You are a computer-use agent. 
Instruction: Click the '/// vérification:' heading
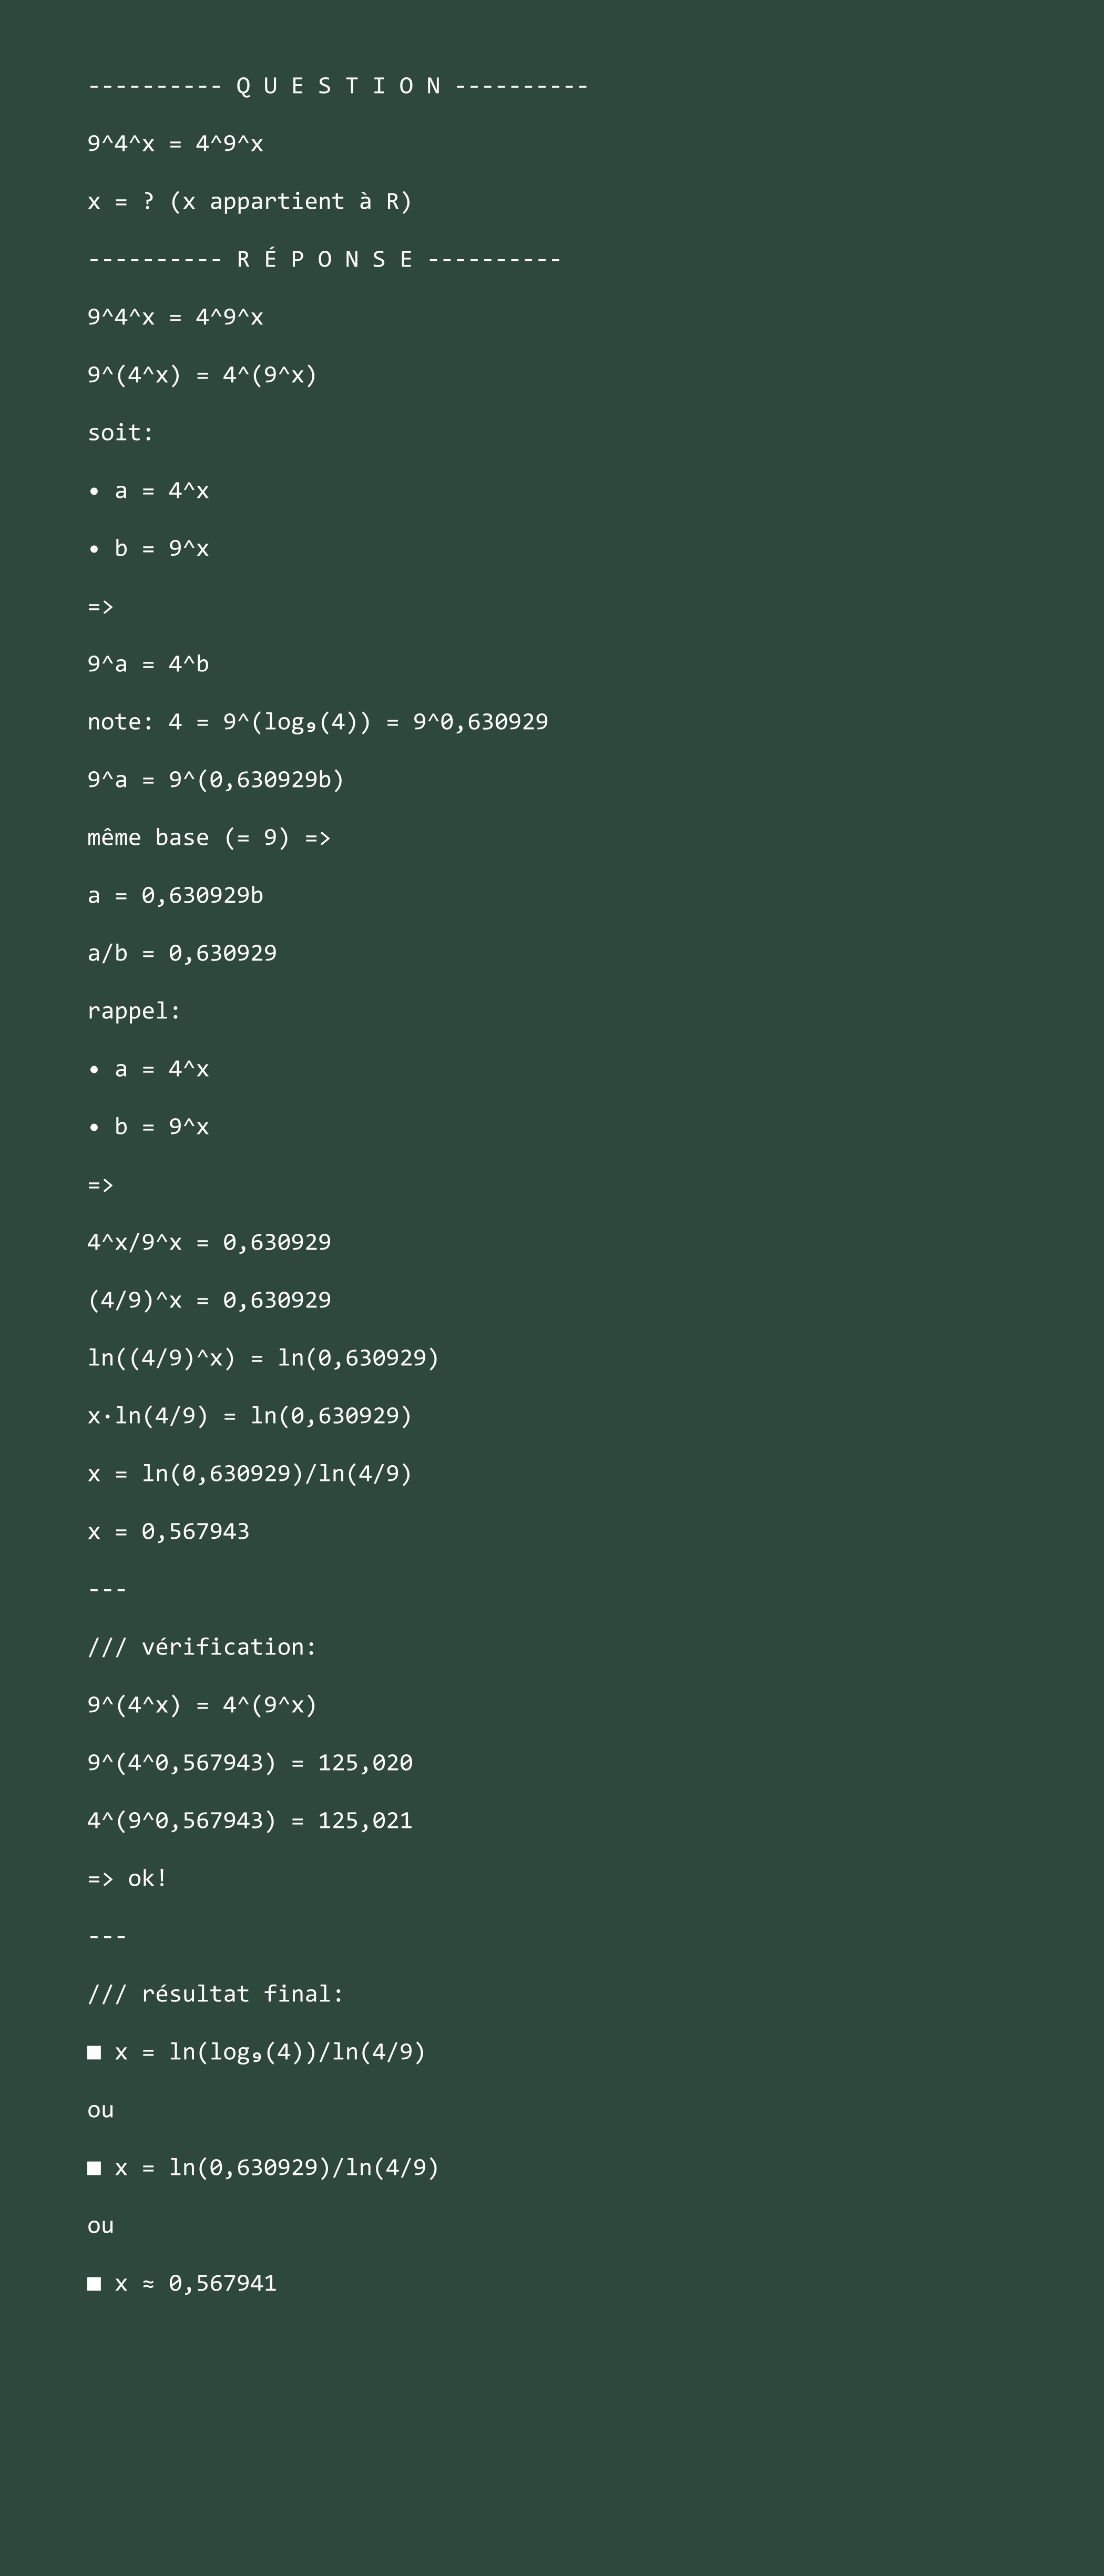coord(202,1647)
